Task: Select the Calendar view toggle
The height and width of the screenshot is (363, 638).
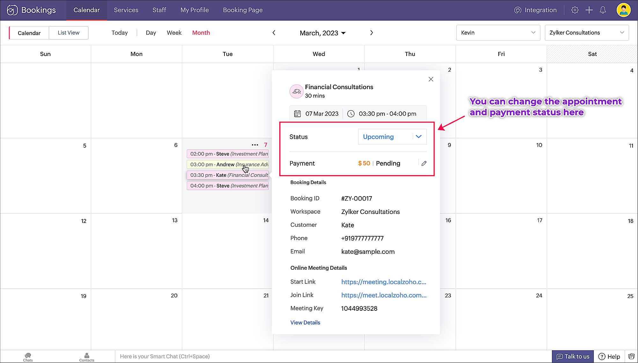Action: [29, 33]
